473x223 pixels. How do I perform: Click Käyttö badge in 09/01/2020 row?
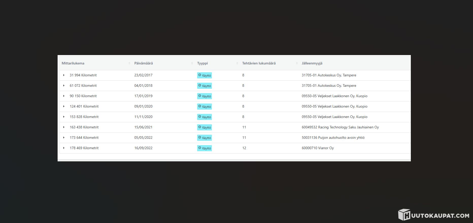tap(205, 107)
